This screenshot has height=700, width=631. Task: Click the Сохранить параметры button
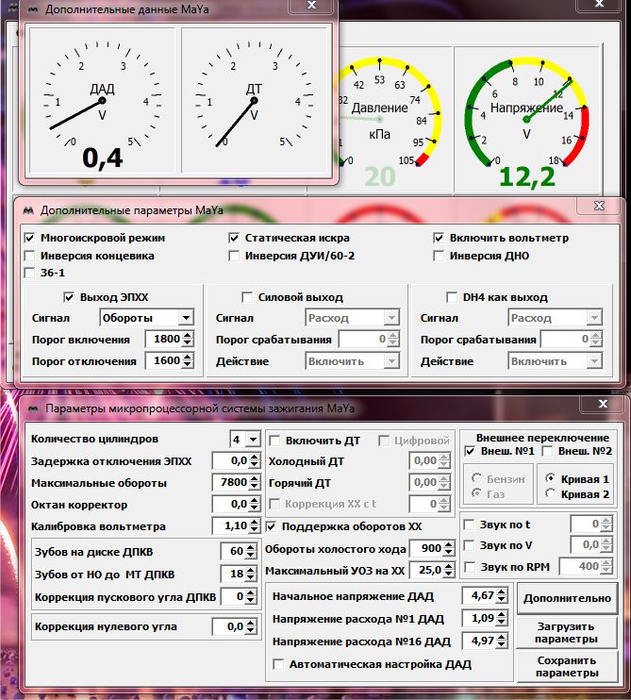pyautogui.click(x=566, y=666)
